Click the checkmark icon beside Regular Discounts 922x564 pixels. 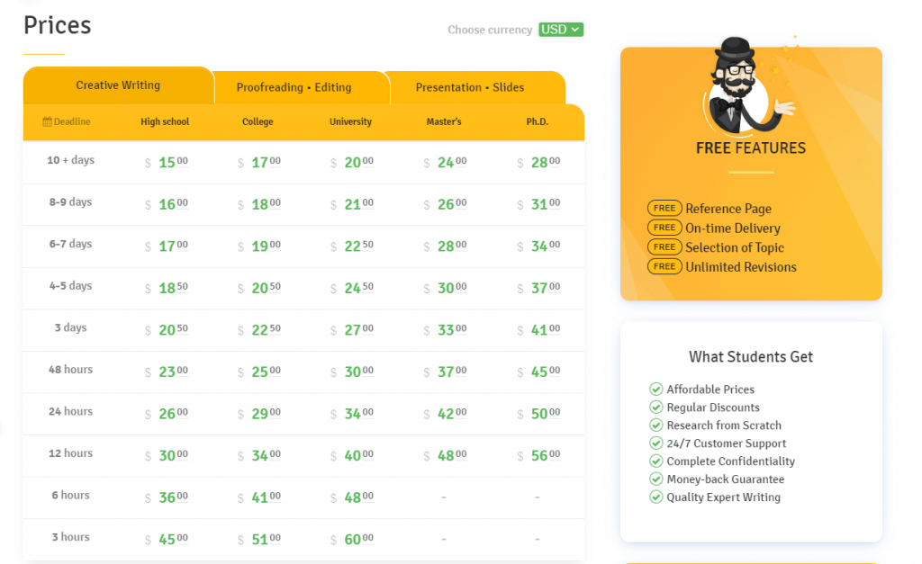[x=656, y=407]
